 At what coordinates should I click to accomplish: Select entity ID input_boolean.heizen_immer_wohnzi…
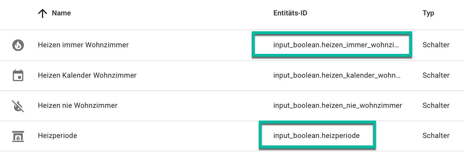336,45
